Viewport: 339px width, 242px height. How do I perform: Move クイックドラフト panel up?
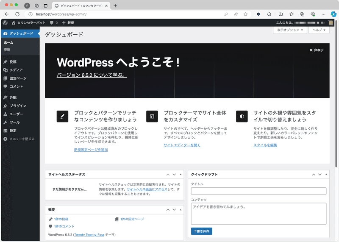(x=314, y=175)
